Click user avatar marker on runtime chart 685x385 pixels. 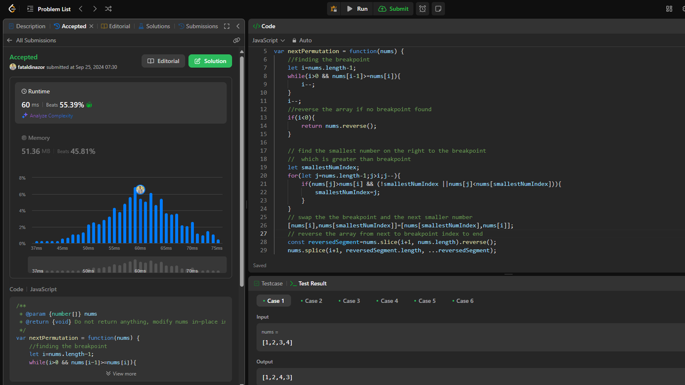(140, 189)
